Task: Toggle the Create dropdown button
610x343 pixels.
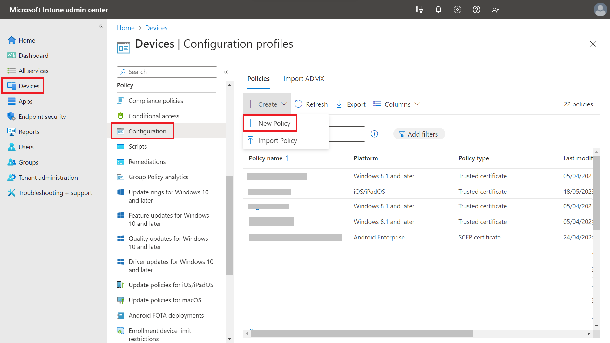Action: tap(267, 104)
